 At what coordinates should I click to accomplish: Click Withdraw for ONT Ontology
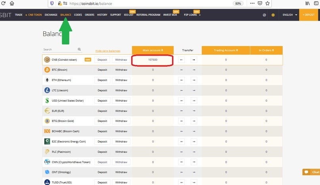pos(121,172)
